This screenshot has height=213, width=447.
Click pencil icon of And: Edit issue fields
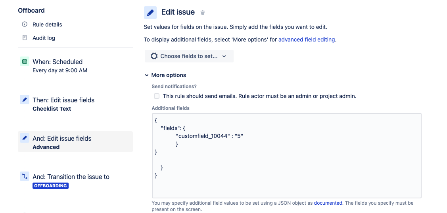click(25, 138)
